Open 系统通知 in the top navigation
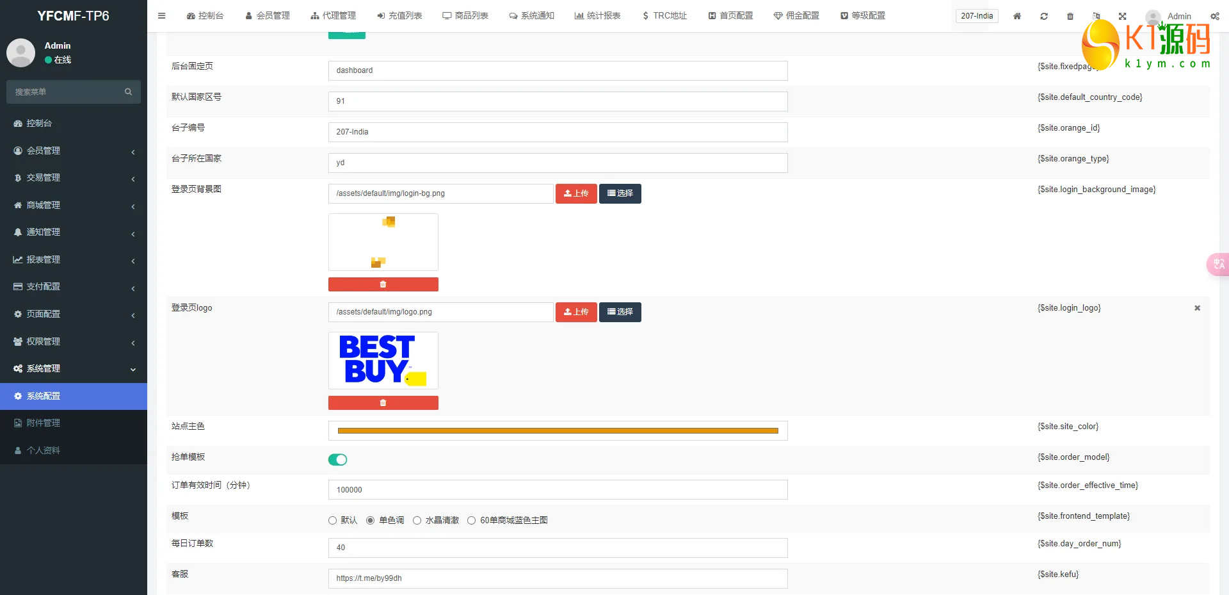 (532, 16)
